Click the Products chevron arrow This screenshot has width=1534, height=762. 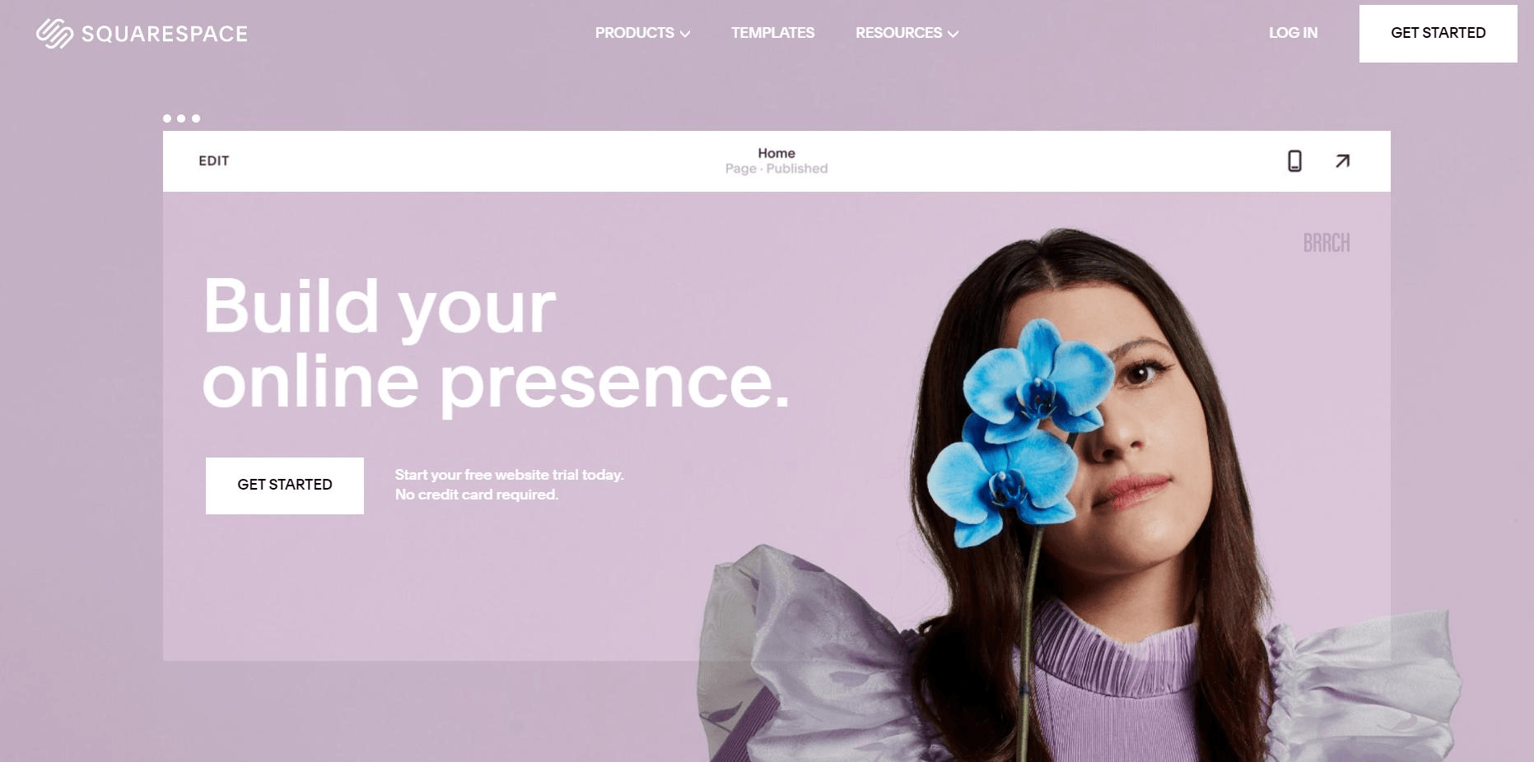(x=685, y=34)
